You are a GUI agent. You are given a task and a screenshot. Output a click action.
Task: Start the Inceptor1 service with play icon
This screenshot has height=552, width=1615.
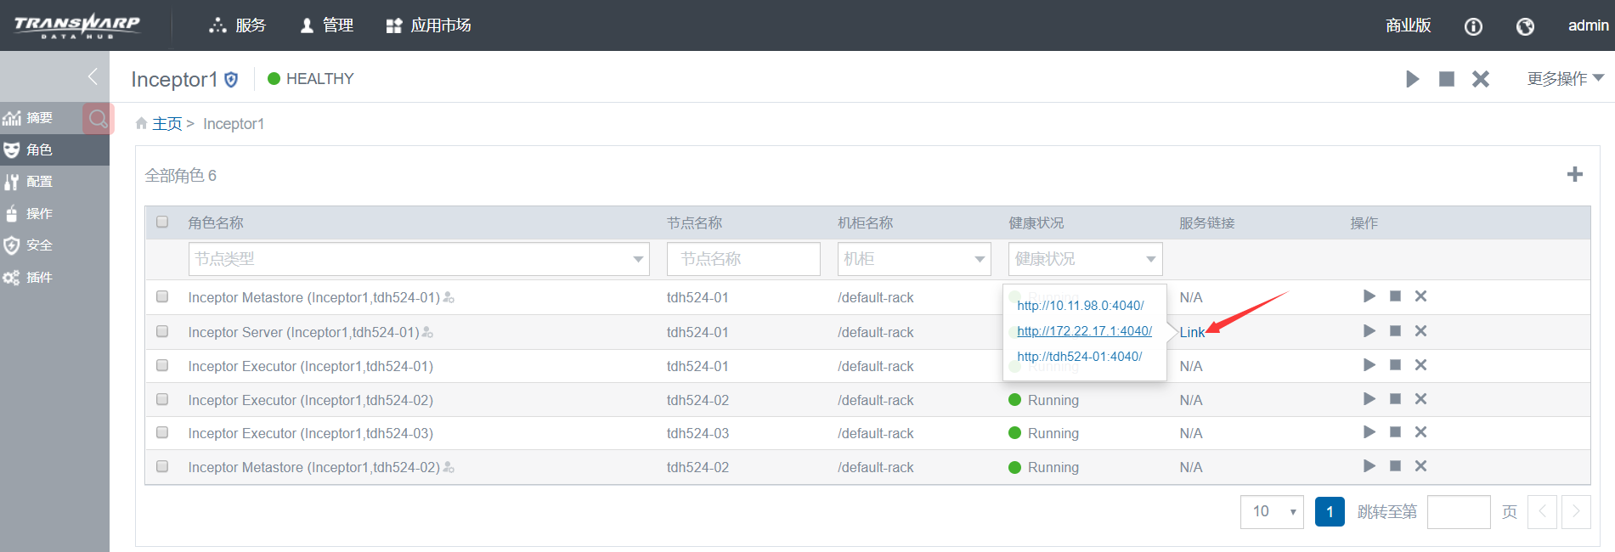tap(1412, 79)
